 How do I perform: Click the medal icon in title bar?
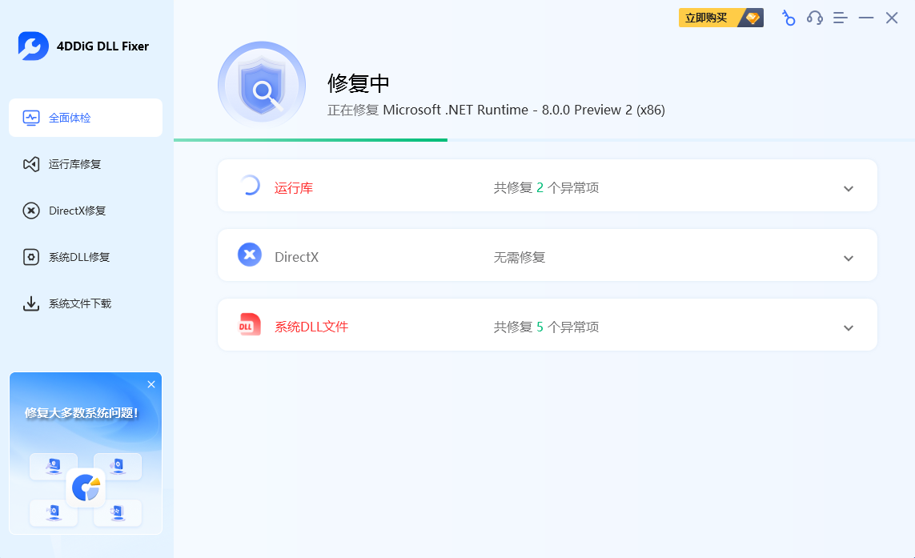click(x=789, y=18)
